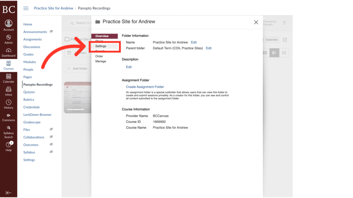Click Create Assignment Folder link
The height and width of the screenshot is (198, 353).
pos(145,87)
